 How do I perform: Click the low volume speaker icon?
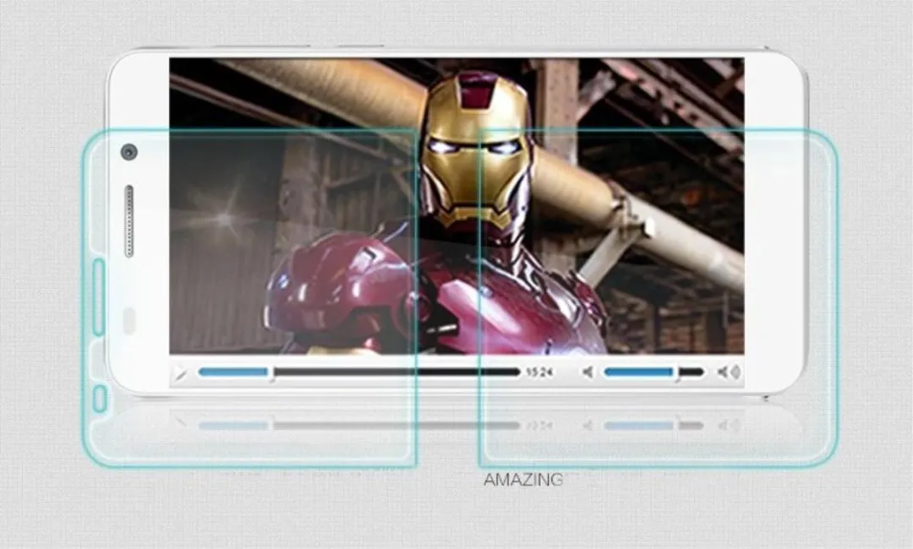(x=588, y=372)
